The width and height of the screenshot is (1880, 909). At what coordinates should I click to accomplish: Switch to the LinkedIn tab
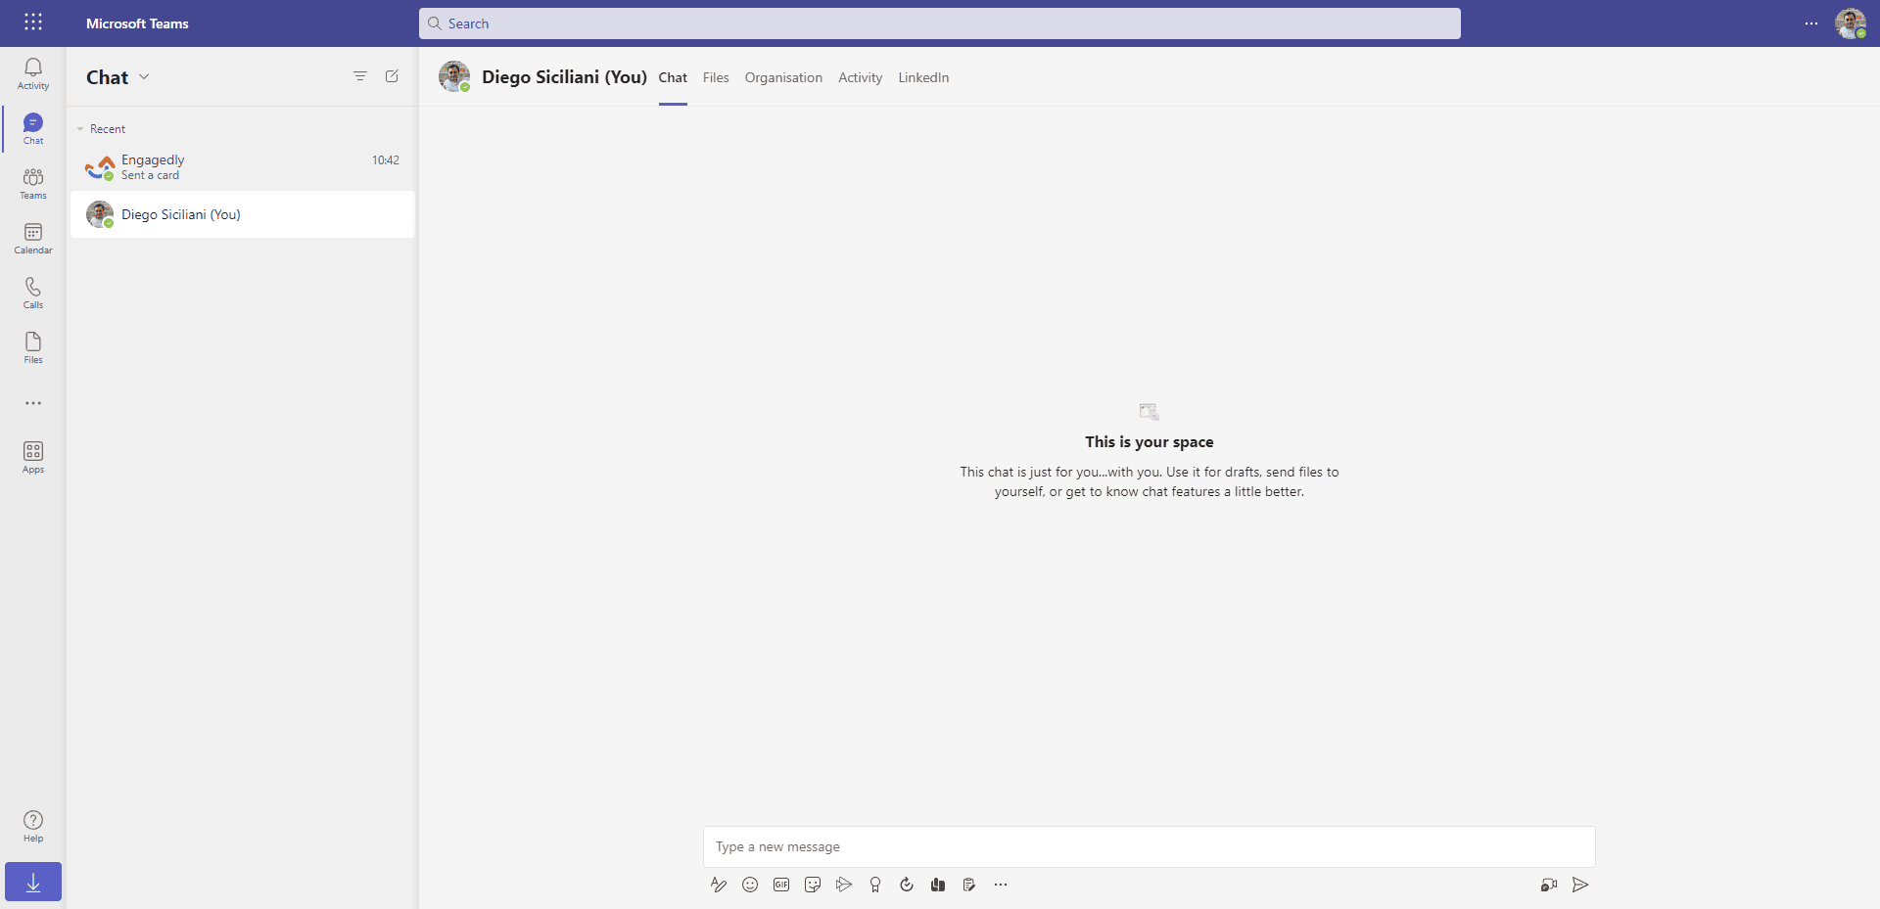pos(923,77)
